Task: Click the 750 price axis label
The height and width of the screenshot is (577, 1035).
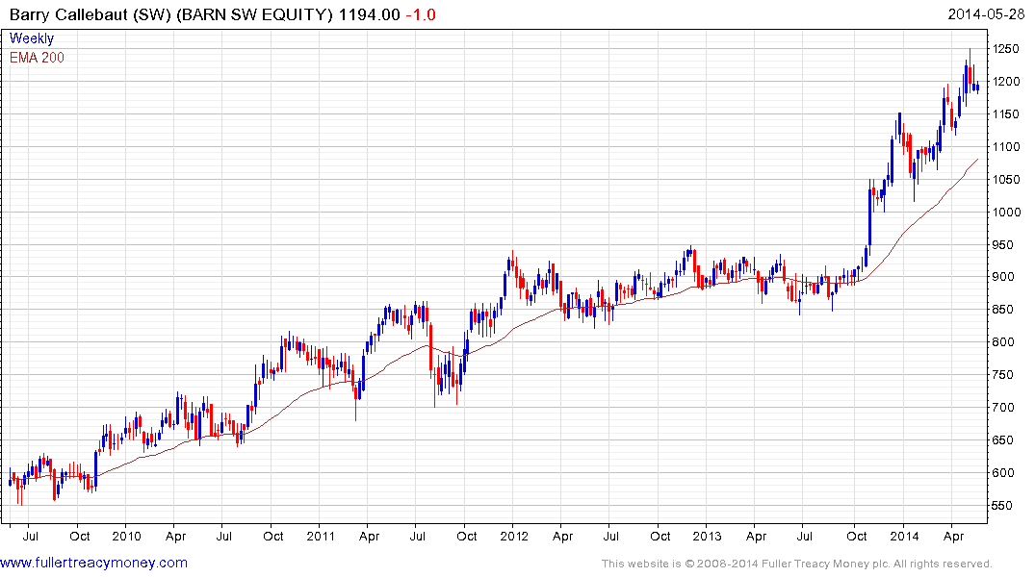Action: click(1002, 374)
